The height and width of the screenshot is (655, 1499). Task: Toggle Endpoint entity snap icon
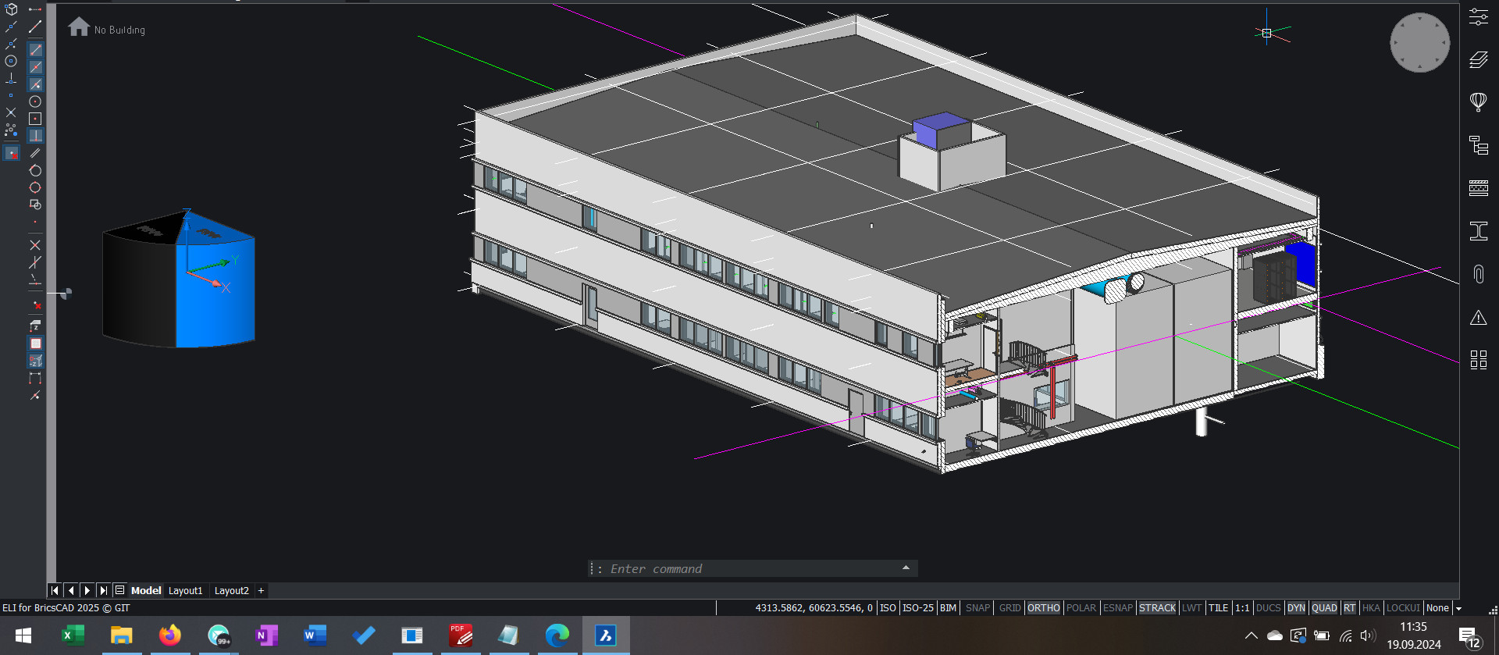(35, 50)
